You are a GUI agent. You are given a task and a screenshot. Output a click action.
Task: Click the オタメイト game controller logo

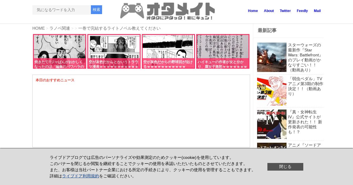[167, 11]
